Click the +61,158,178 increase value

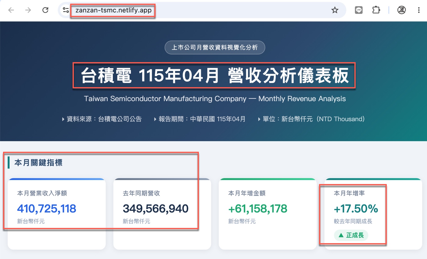click(258, 209)
